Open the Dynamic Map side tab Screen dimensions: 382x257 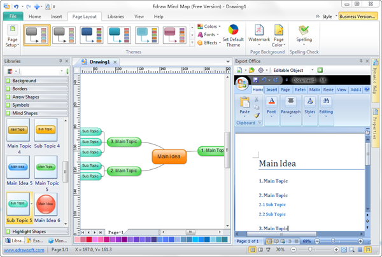[375, 81]
